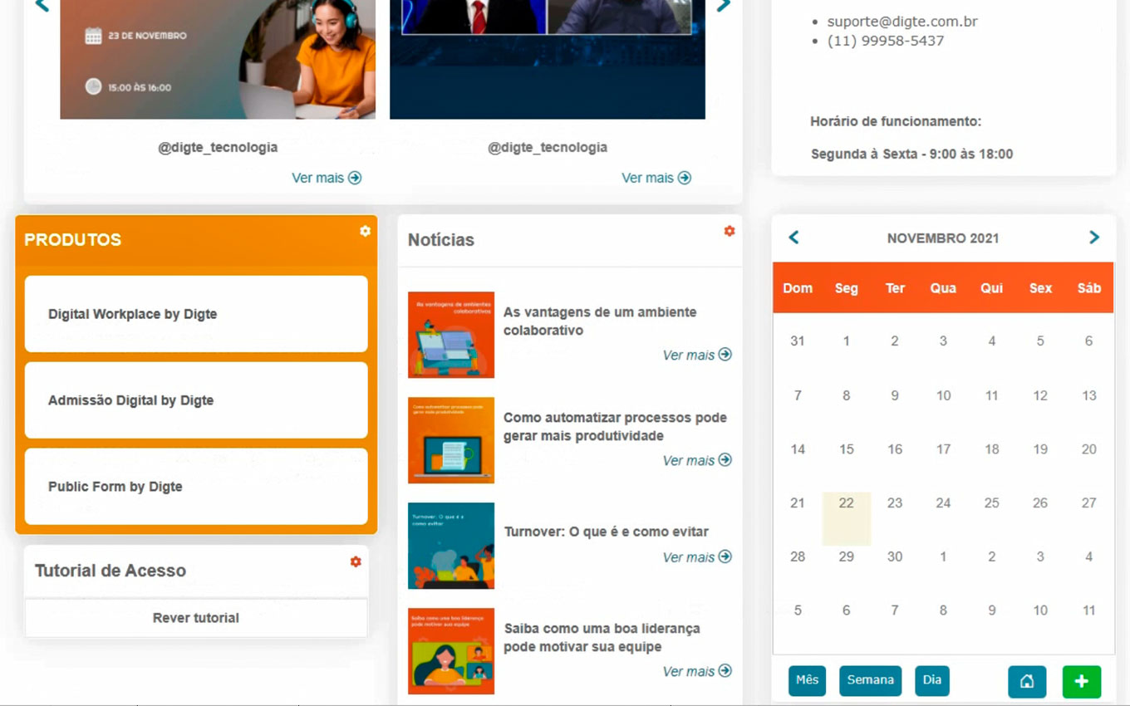1130x706 pixels.
Task: Click the suporte@digte.com.br email address
Action: click(x=902, y=22)
